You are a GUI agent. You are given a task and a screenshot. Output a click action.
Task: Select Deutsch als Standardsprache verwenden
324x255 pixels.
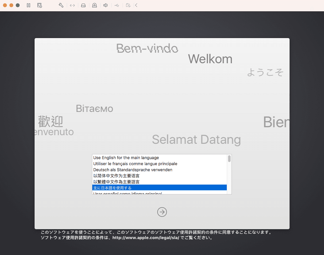click(160, 170)
